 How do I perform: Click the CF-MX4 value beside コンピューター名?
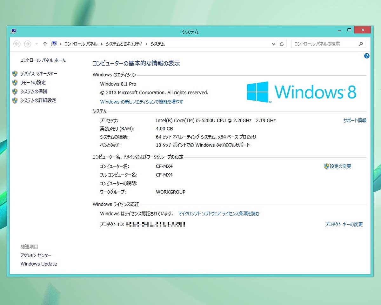pyautogui.click(x=164, y=166)
